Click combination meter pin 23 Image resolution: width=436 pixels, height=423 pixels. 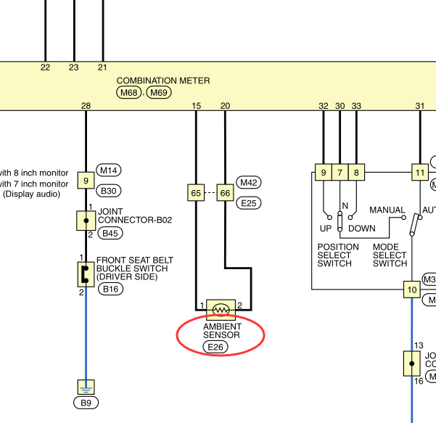pos(74,67)
